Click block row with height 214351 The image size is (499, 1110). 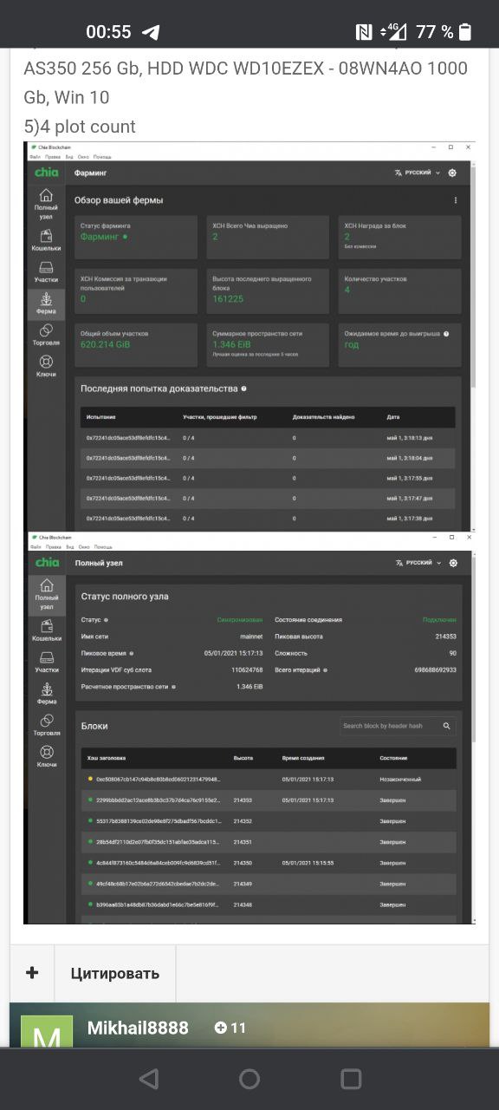point(269,841)
